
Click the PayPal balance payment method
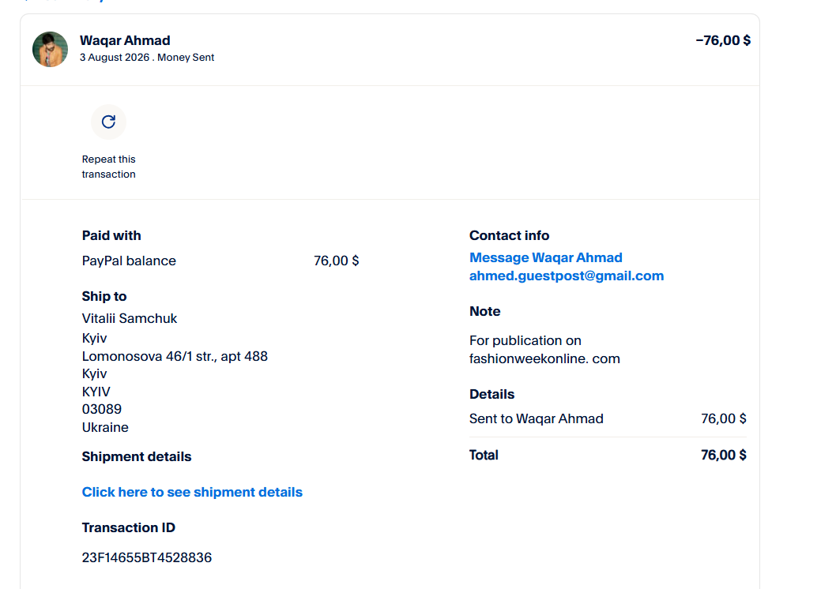[129, 261]
